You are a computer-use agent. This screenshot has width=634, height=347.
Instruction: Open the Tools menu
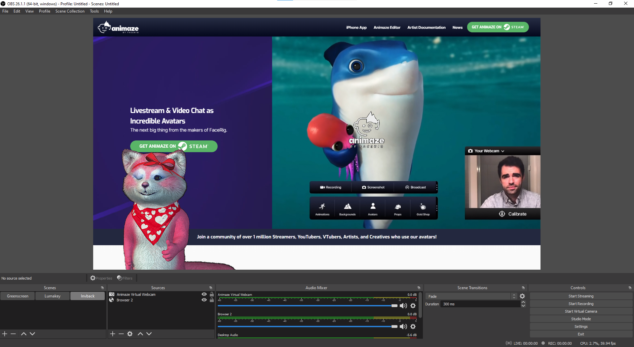[x=94, y=11]
